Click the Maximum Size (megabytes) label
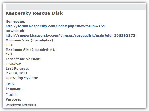The width and height of the screenshot is (149, 111). click(31, 50)
